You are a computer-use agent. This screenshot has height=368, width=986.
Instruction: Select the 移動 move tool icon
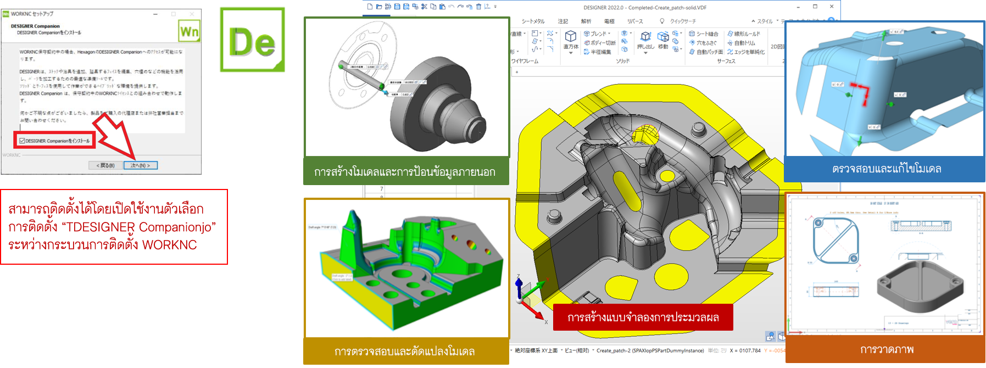click(663, 36)
